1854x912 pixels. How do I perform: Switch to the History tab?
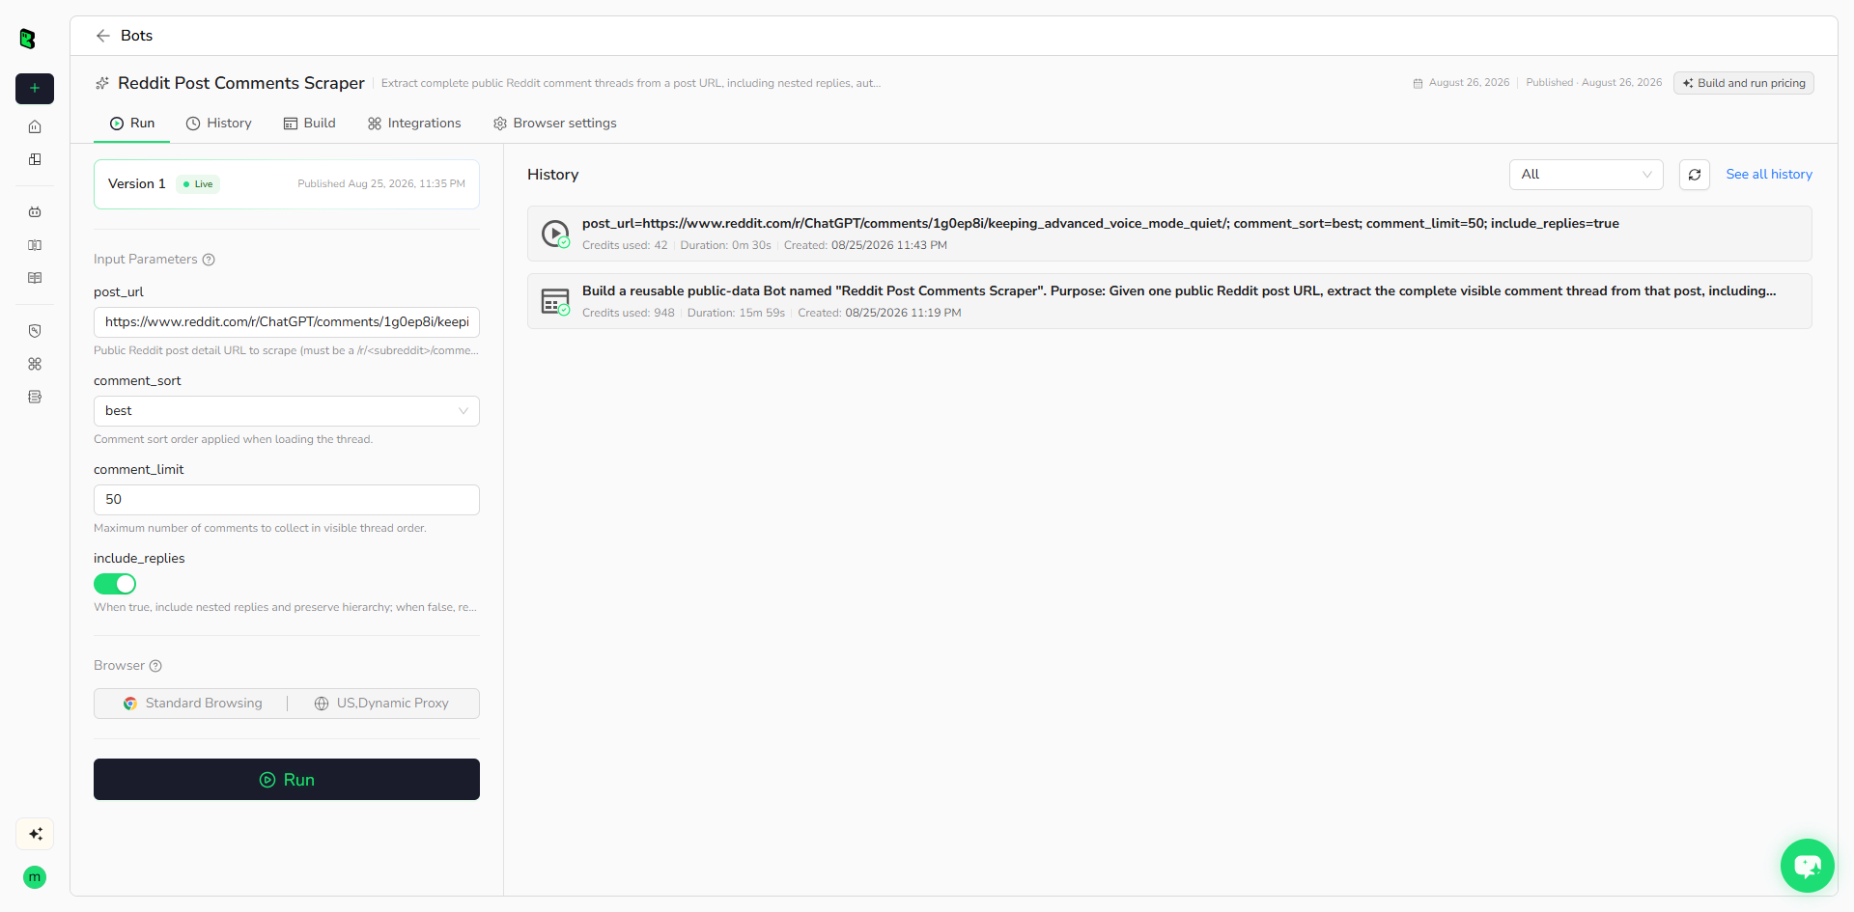coord(218,124)
